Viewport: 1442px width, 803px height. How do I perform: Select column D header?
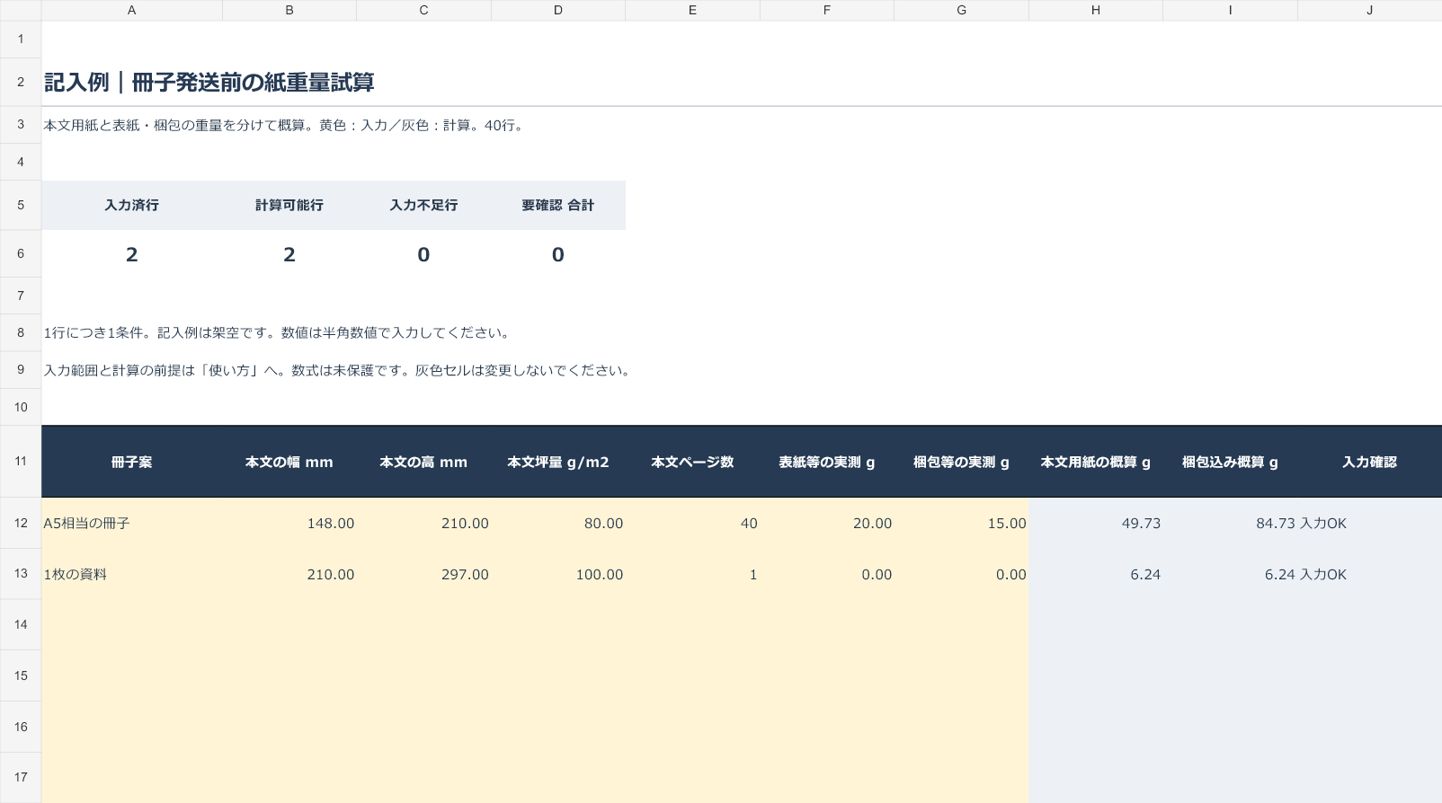click(x=558, y=10)
